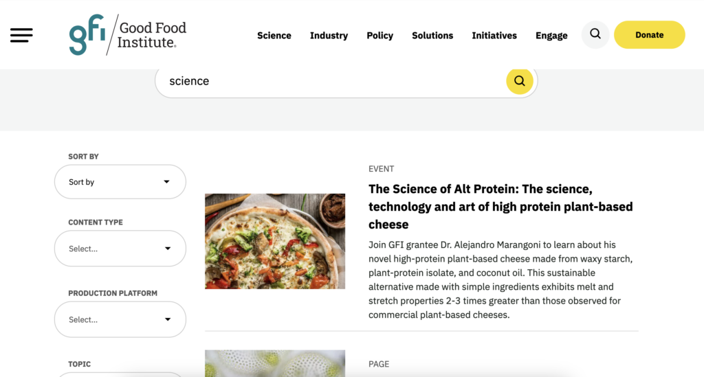Viewport: 704px width, 377px height.
Task: Focus the search field containing "science"
Action: point(330,81)
